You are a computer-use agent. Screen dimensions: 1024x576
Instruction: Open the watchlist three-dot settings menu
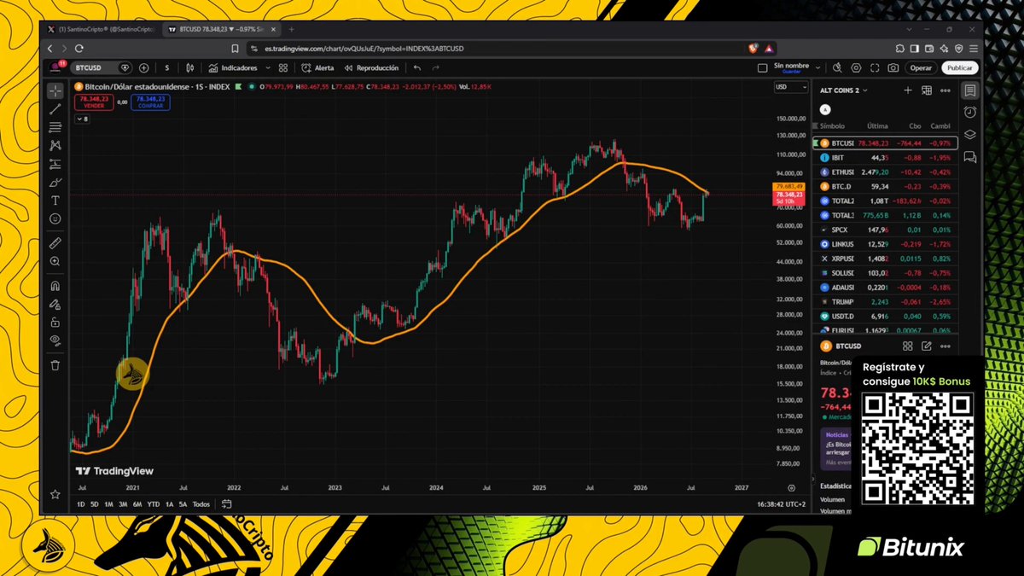(945, 90)
